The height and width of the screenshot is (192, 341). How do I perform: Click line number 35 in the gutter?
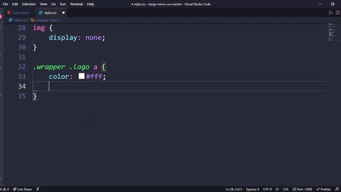tap(22, 96)
